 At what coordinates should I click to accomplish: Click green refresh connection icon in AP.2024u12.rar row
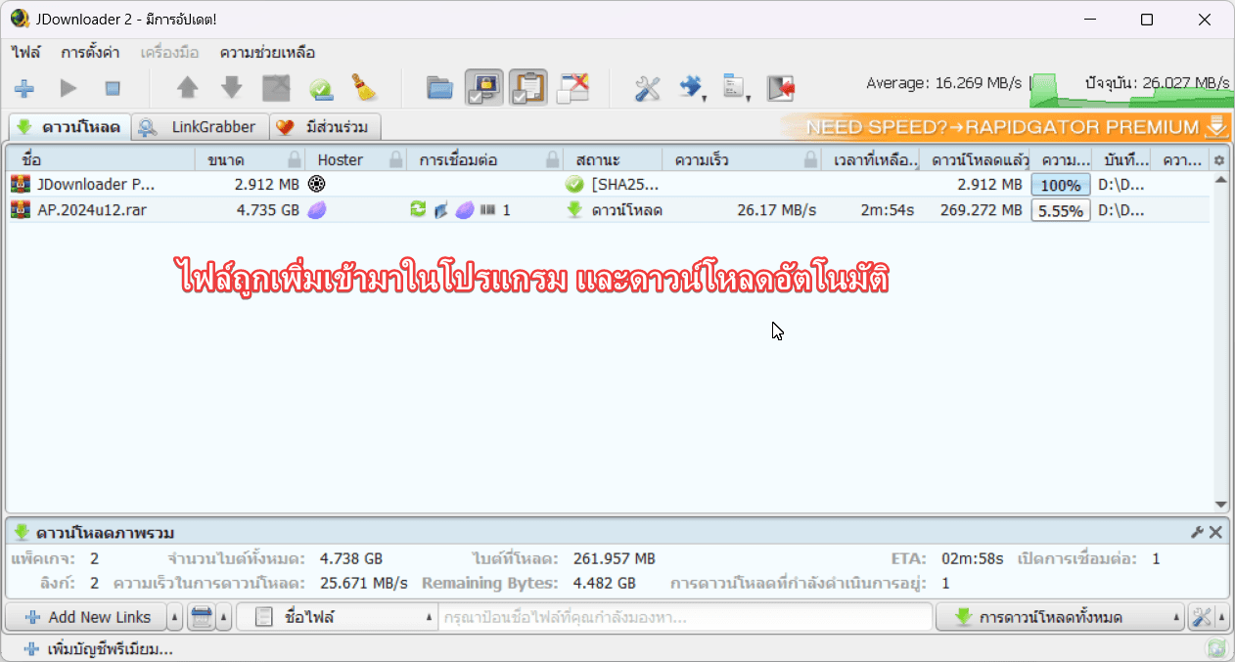point(418,209)
